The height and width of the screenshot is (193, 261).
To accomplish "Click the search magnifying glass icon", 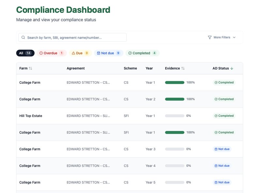I will (x=23, y=37).
